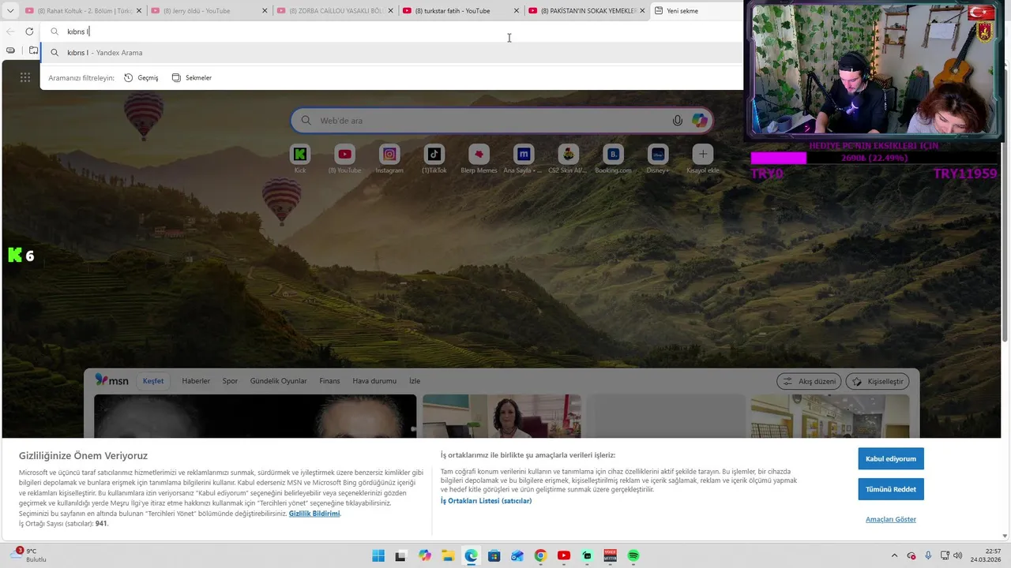Open the Kick shortcut
The height and width of the screenshot is (568, 1011).
[300, 159]
